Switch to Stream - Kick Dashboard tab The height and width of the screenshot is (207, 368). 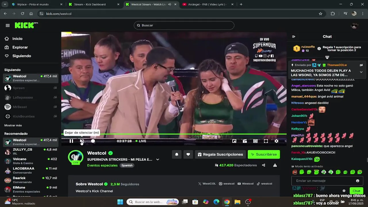click(94, 4)
